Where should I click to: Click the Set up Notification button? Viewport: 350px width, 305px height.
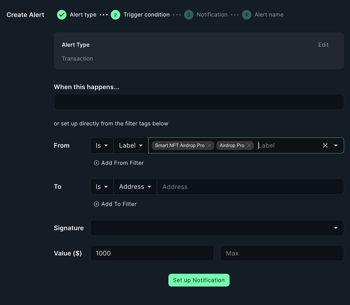click(199, 280)
